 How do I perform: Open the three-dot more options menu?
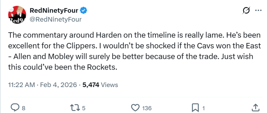pos(258,10)
